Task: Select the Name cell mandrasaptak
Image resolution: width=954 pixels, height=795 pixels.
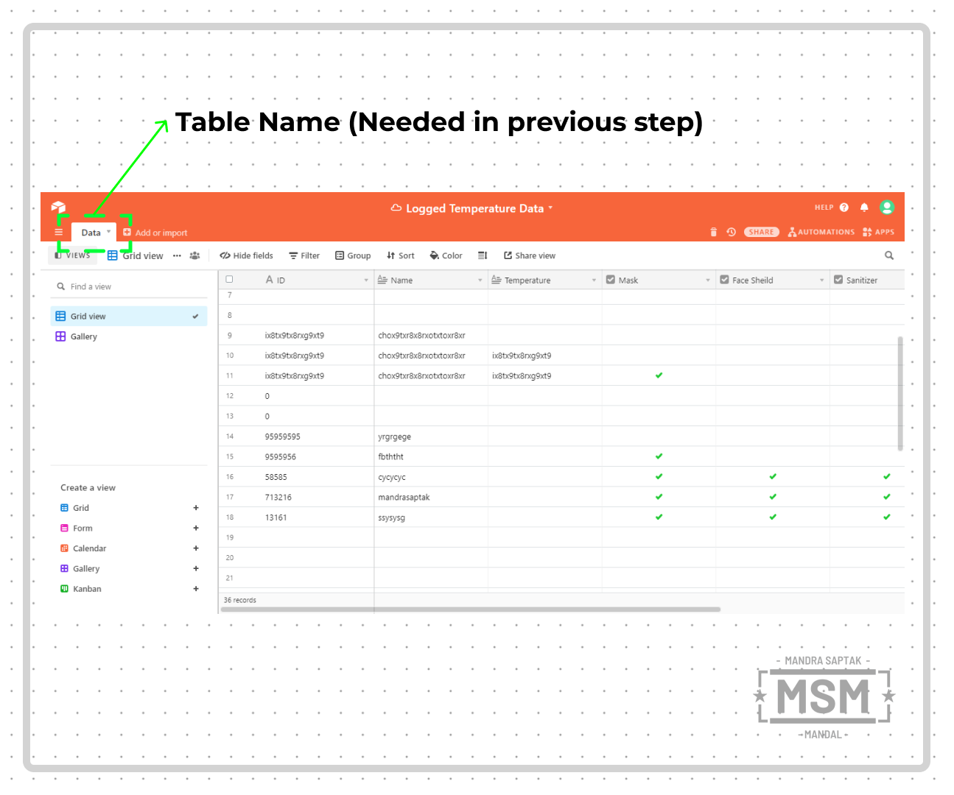Action: point(431,498)
